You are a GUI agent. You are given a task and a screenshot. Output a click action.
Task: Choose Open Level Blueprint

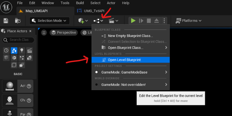coord(131,60)
